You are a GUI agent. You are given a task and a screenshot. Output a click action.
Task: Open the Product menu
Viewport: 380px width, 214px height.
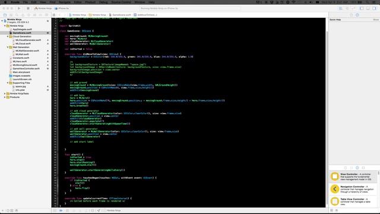click(x=90, y=2)
